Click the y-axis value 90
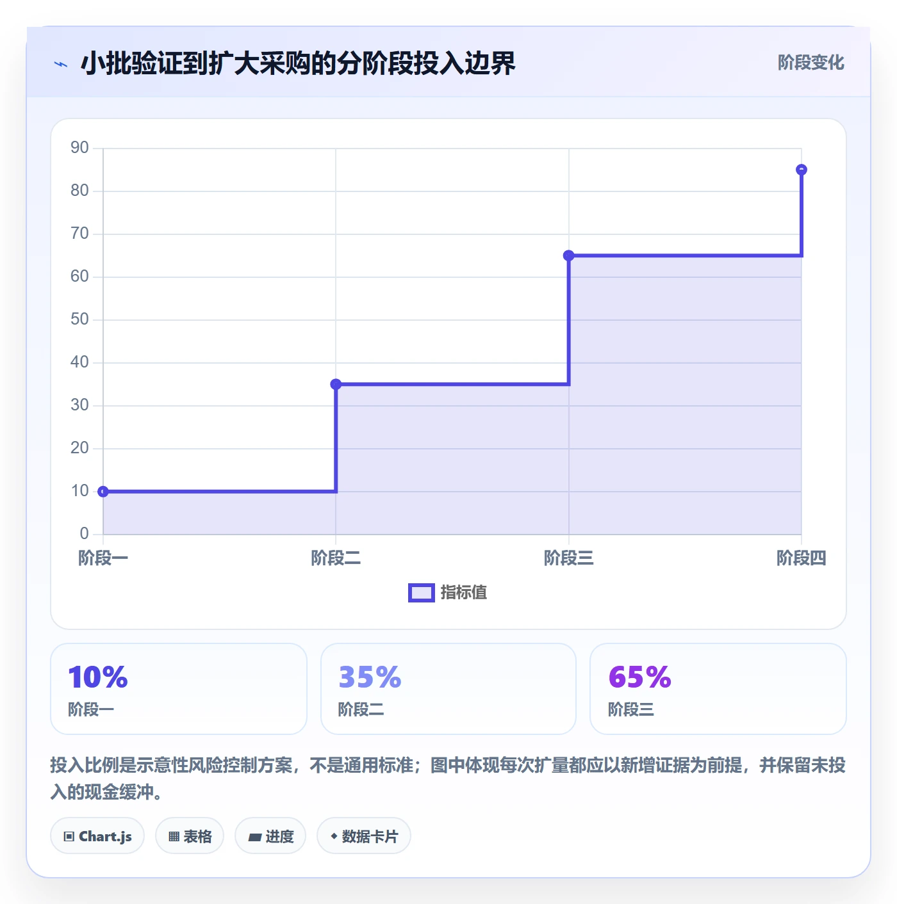897x904 pixels. [79, 148]
